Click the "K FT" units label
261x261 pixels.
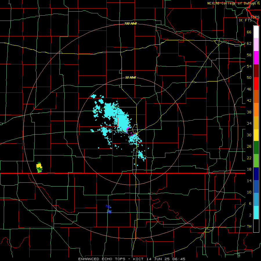(x=245, y=20)
